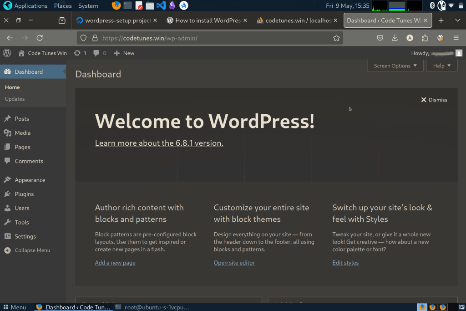Click the browser address bar URL field

pos(210,38)
